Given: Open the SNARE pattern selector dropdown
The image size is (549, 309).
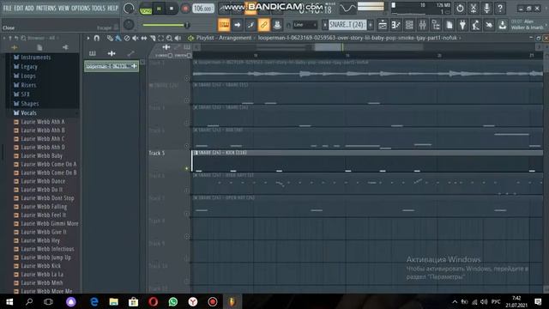Looking at the screenshot, I should tap(347, 25).
